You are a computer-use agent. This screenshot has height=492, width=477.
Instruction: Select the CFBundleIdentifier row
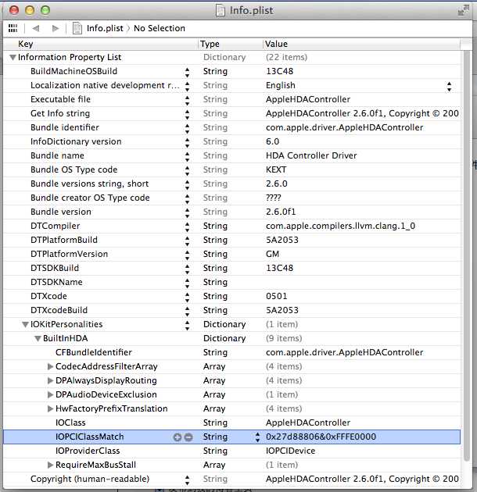232,352
